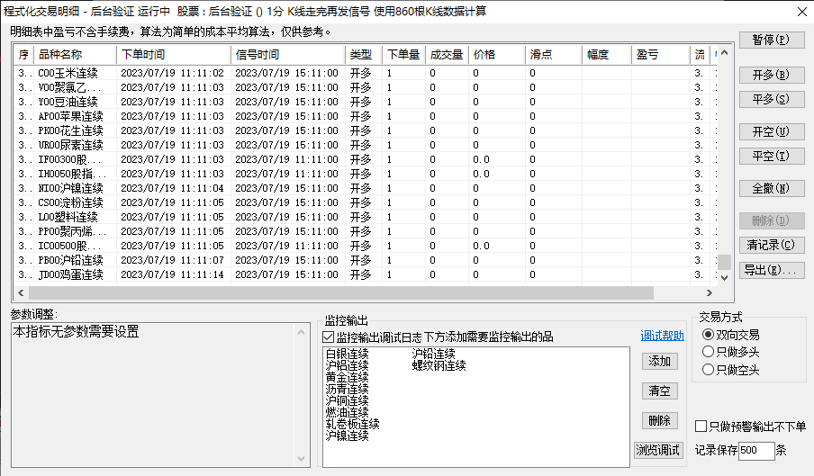814x476 pixels.
Task: Click the table's vertical scroll down arrow
Action: [725, 278]
